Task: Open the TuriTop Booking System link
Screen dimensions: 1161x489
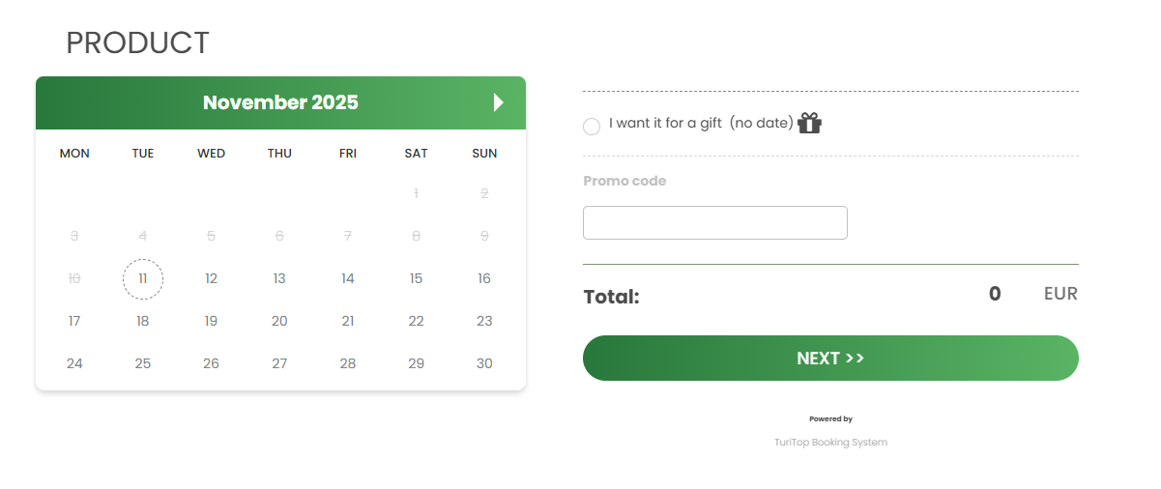Action: [x=830, y=443]
